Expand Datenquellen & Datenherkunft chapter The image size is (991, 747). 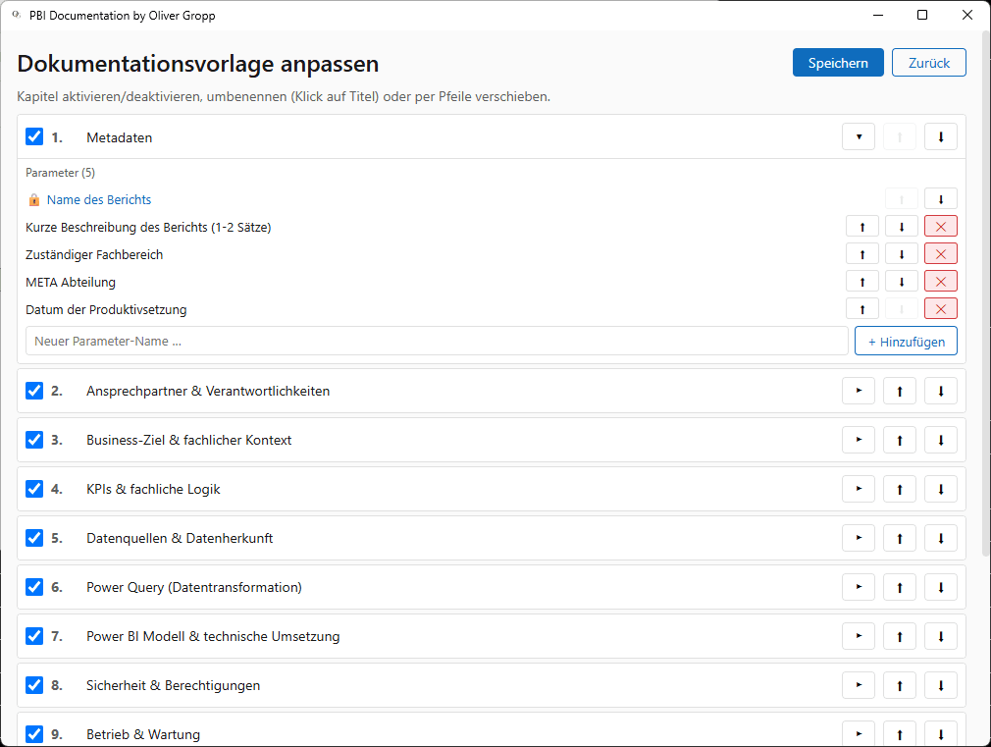[859, 538]
